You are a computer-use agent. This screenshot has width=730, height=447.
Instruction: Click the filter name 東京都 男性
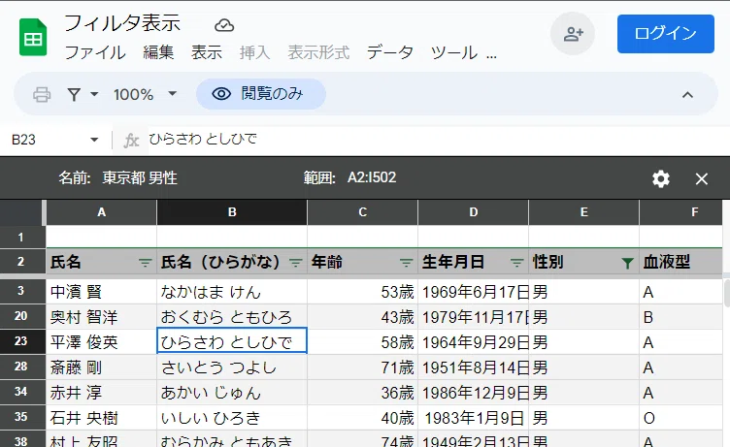(140, 177)
